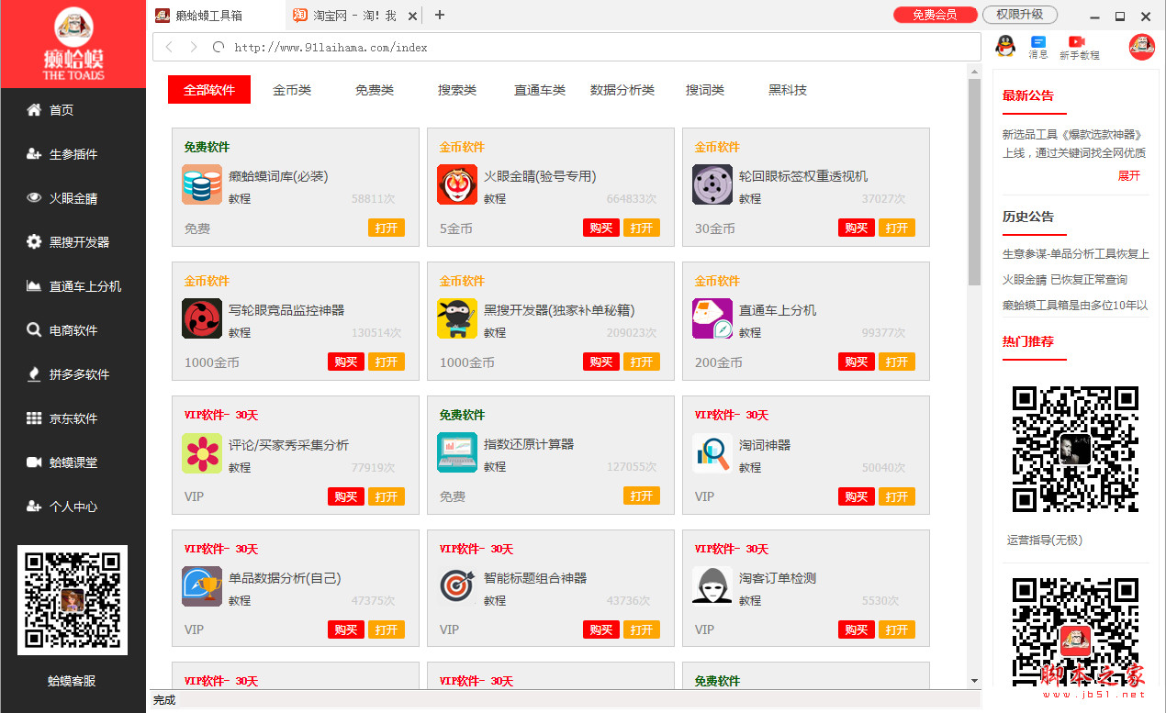Click the 黑搜开发器 ninja icon
The height and width of the screenshot is (713, 1166).
point(457,318)
